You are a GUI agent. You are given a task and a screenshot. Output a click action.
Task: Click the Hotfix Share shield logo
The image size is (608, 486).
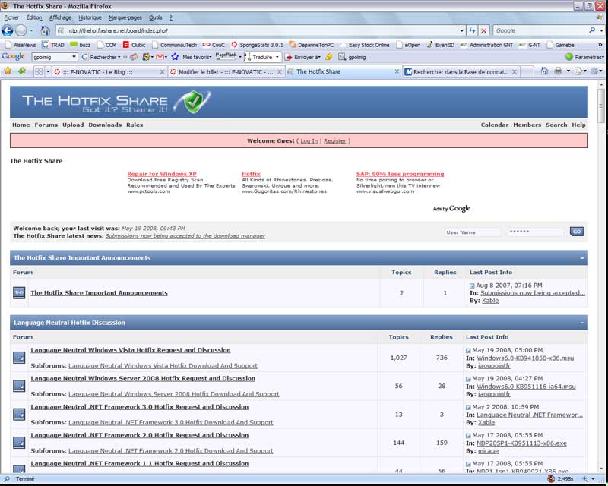click(193, 102)
